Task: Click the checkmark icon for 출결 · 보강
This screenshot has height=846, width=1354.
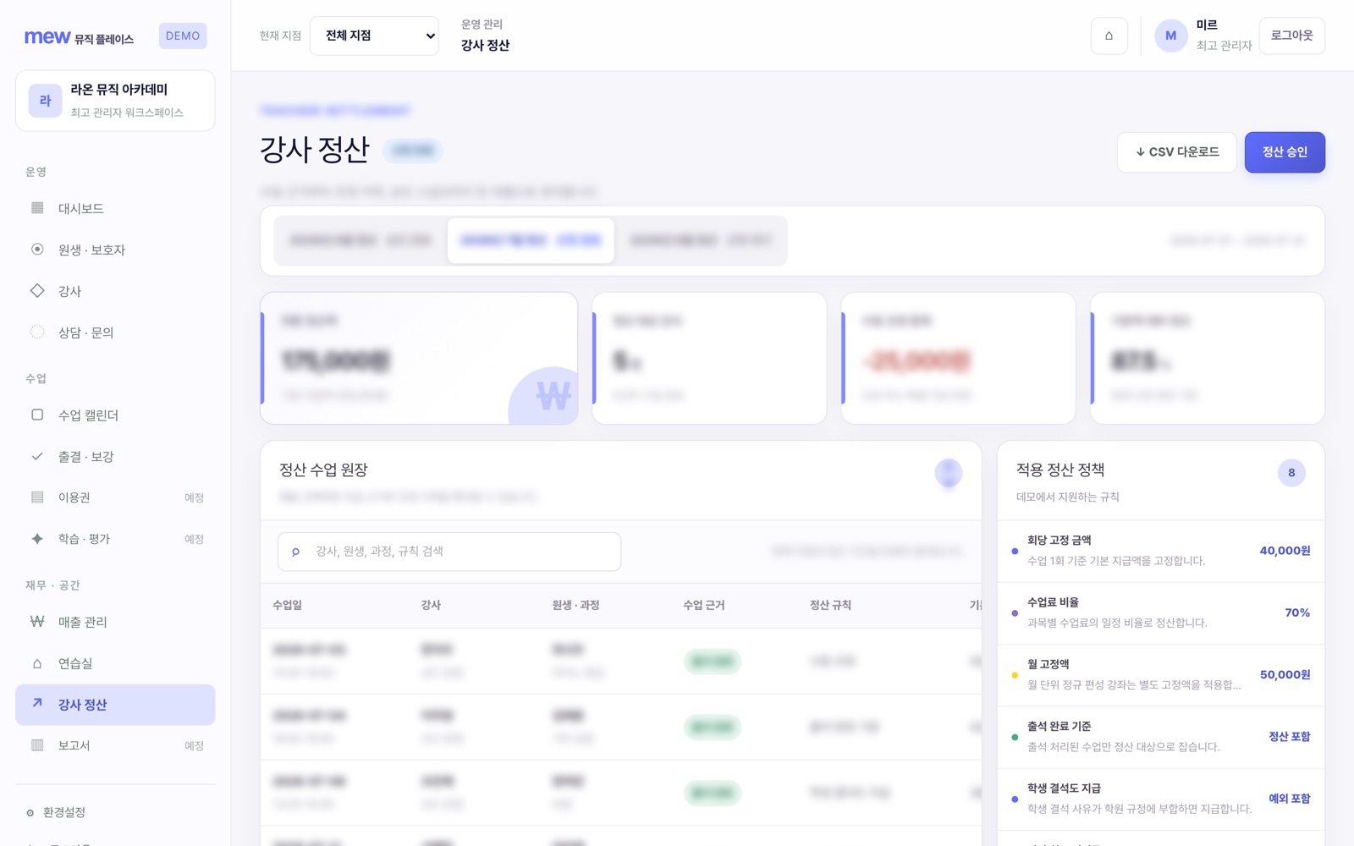Action: 37,456
